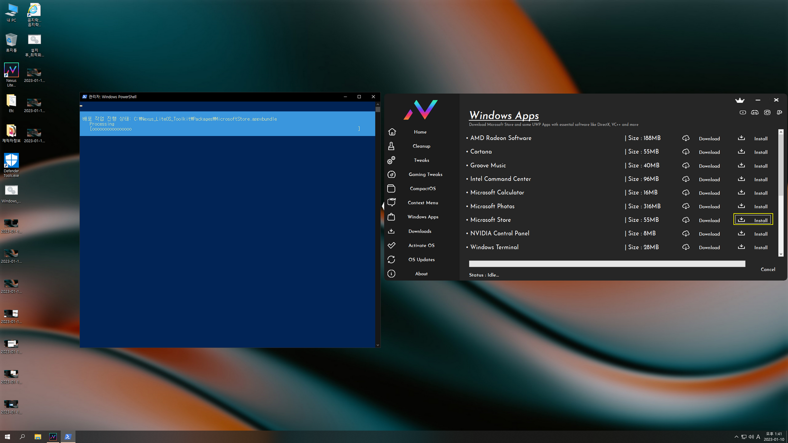Click the Cleanup broom icon
Image resolution: width=788 pixels, height=443 pixels.
click(x=391, y=146)
